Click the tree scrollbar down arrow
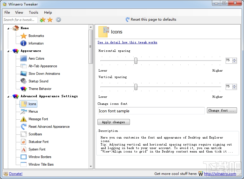Viewport: 244px width, 179px height. [x=91, y=166]
